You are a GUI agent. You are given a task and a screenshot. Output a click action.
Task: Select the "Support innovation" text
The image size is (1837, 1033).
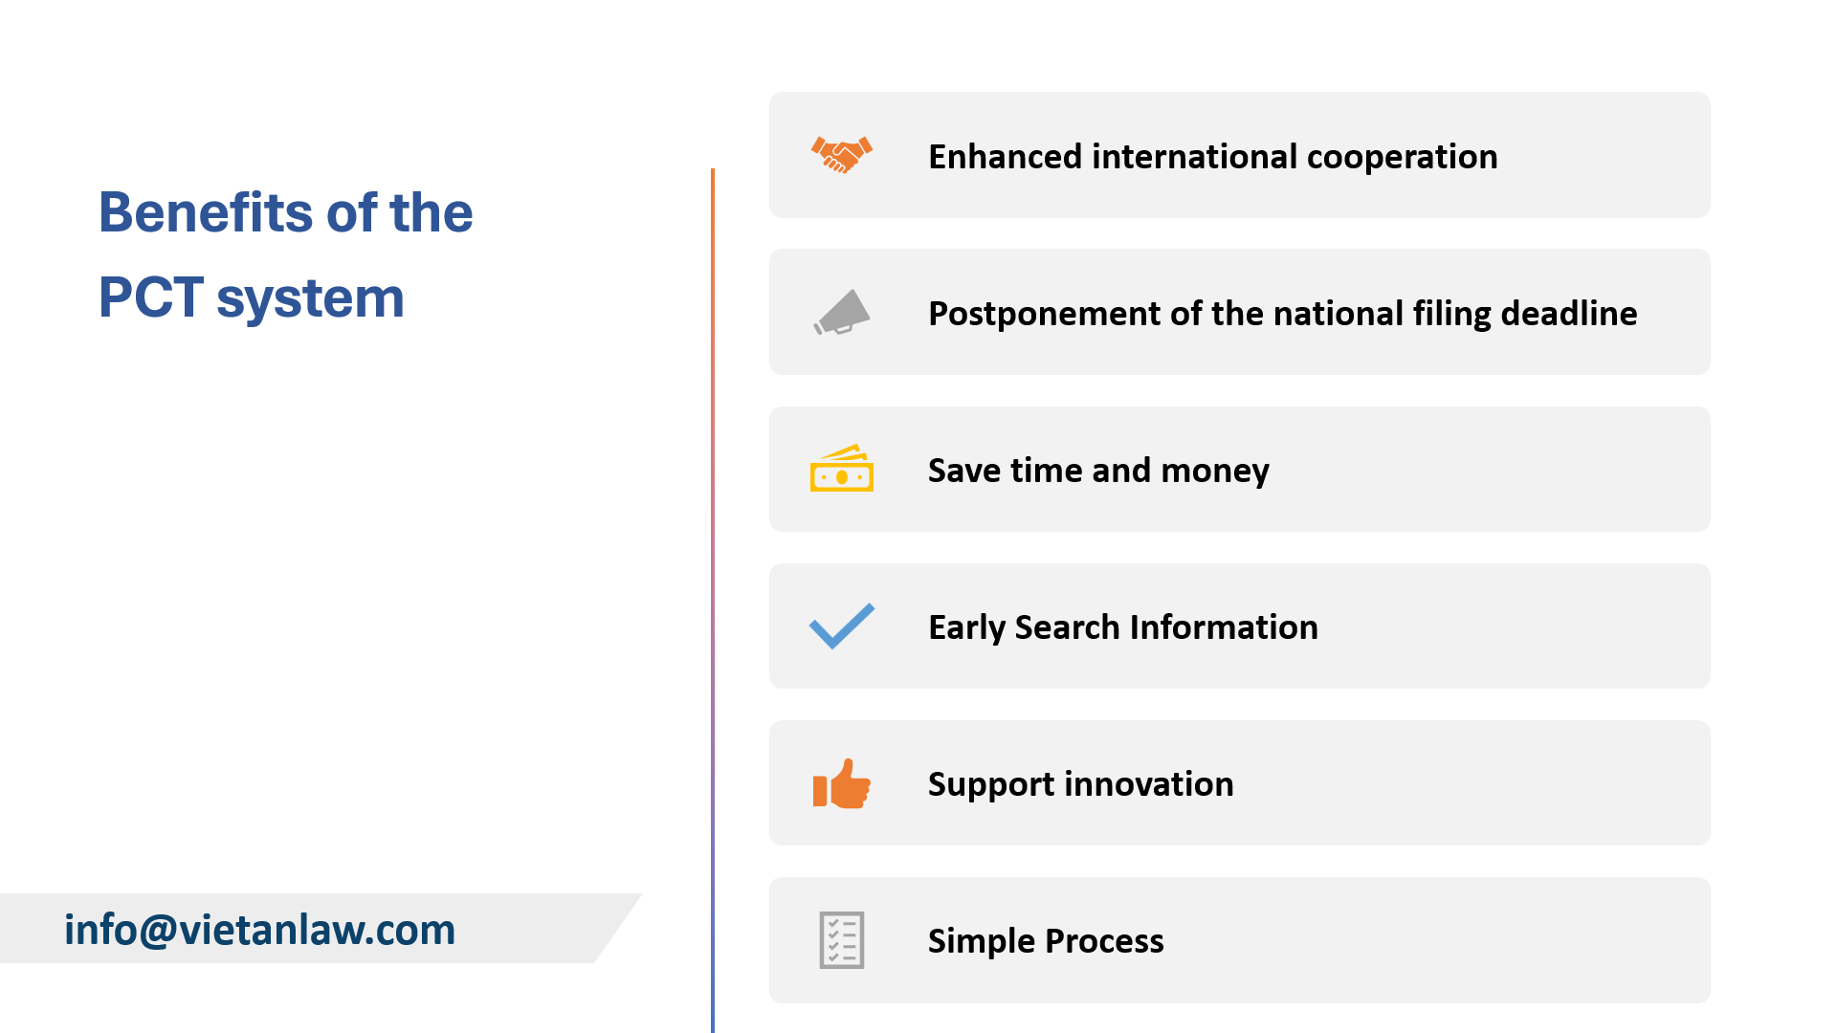(x=1080, y=784)
